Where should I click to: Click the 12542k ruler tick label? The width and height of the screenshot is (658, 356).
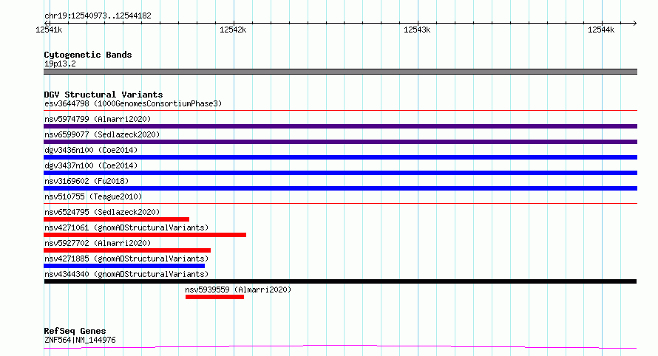[x=233, y=30]
